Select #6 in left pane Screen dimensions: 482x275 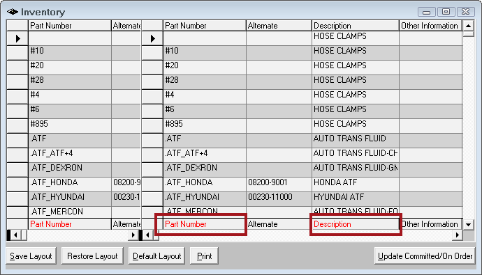(69, 111)
